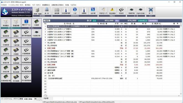Viewport: 183px width, 103px height.
Task: Open the ヘルプ(H) menu
Action: 73,5
